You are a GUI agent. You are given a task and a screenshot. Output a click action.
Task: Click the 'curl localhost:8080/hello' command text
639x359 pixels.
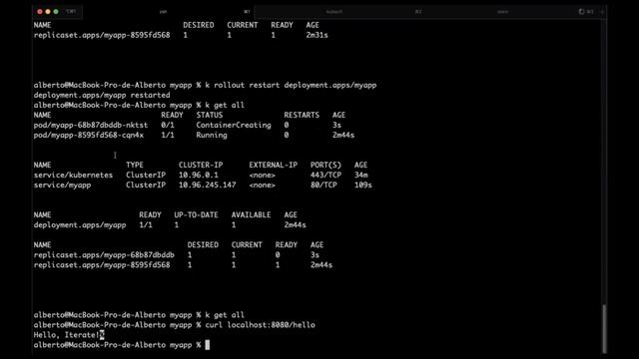point(260,325)
